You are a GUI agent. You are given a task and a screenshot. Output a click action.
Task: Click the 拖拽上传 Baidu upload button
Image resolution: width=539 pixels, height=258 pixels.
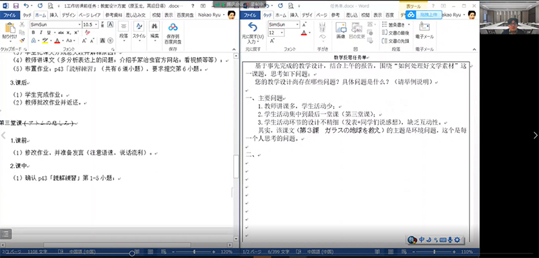[x=423, y=15]
